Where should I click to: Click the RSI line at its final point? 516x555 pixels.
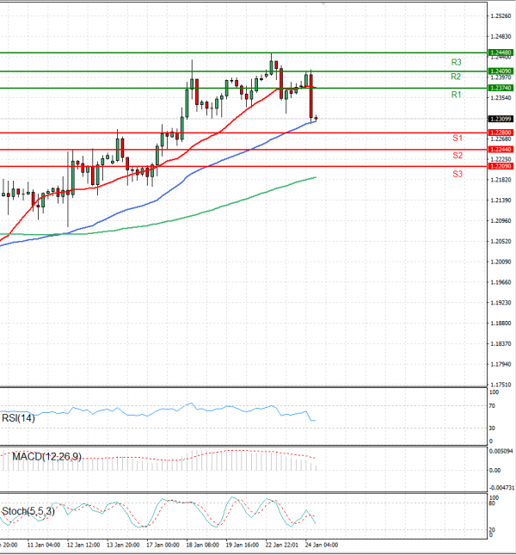315,421
